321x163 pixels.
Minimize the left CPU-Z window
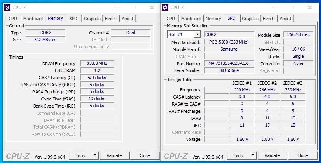click(x=116, y=8)
